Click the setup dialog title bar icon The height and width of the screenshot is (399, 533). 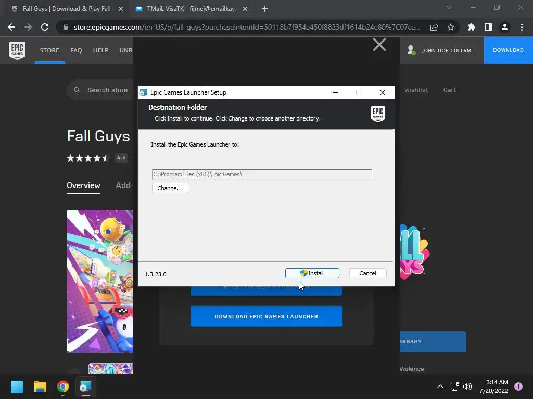coord(144,92)
